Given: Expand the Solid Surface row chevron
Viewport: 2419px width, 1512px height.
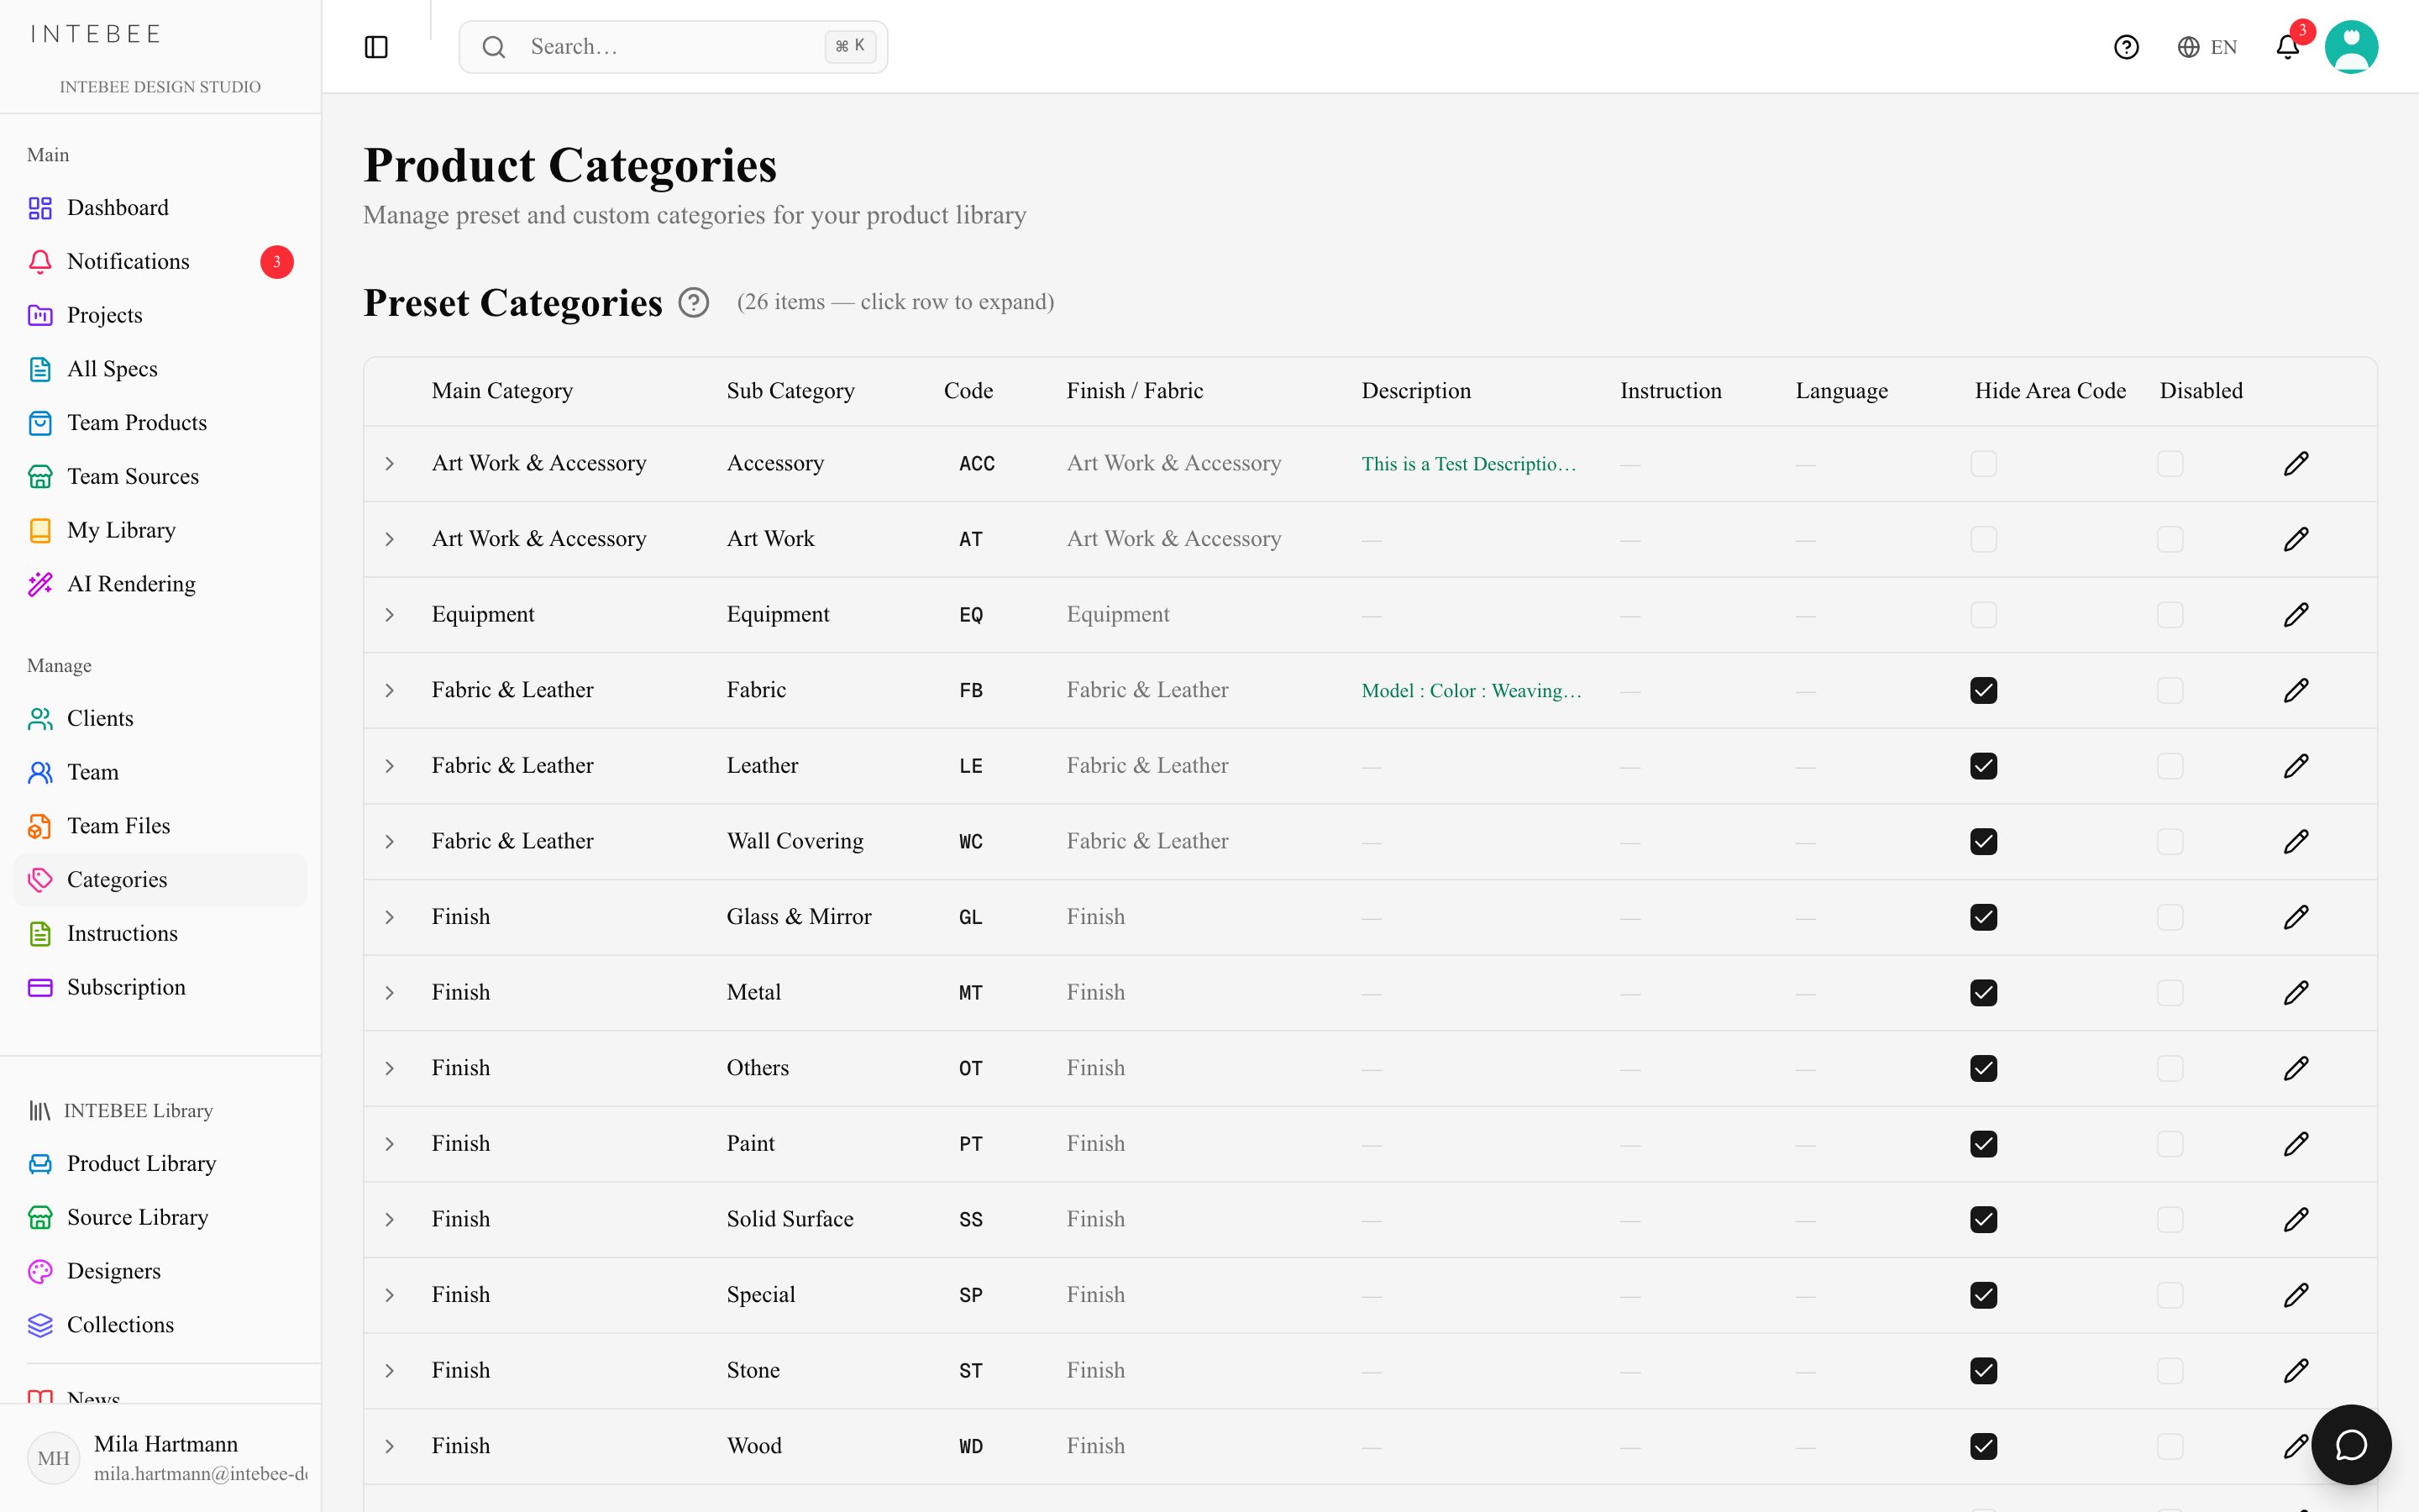Looking at the screenshot, I should click(390, 1219).
